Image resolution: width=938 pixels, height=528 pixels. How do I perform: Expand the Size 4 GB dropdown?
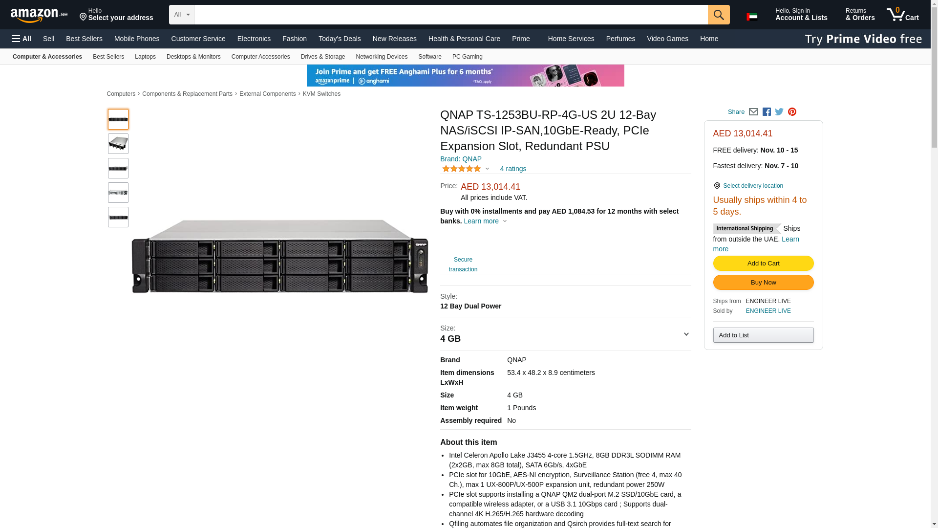click(x=685, y=334)
